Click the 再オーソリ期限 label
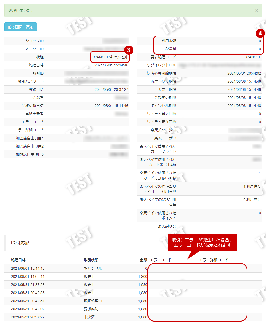 click(163, 81)
